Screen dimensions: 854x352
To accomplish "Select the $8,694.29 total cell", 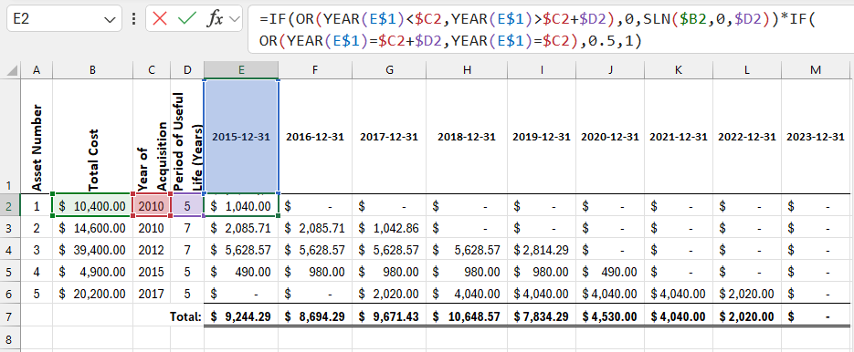I will [x=315, y=316].
